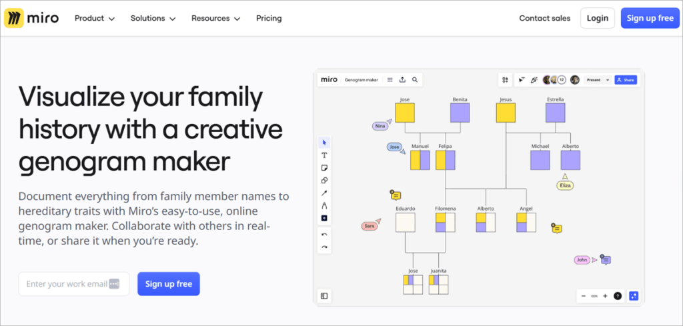The height and width of the screenshot is (326, 683).
Task: Select the Connection line arrow tool
Action: pyautogui.click(x=324, y=193)
